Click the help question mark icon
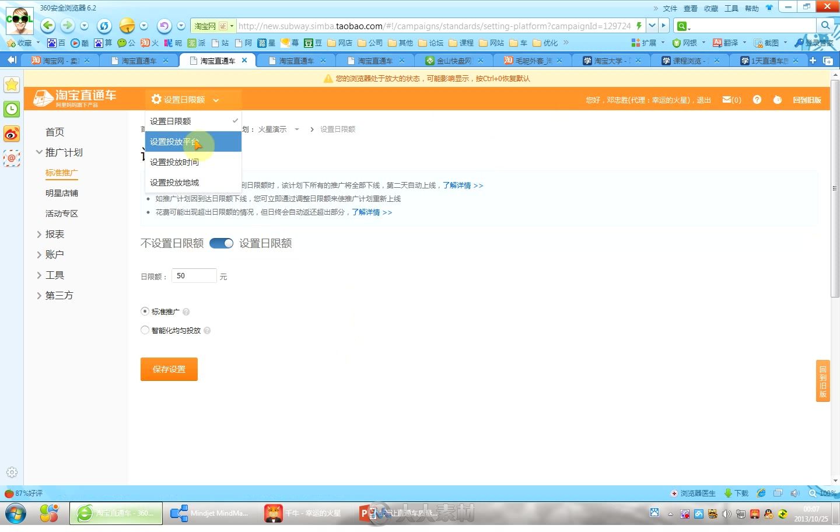This screenshot has height=532, width=840. pos(757,100)
